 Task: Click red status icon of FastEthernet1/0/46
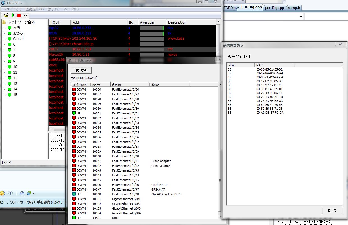coord(74,185)
